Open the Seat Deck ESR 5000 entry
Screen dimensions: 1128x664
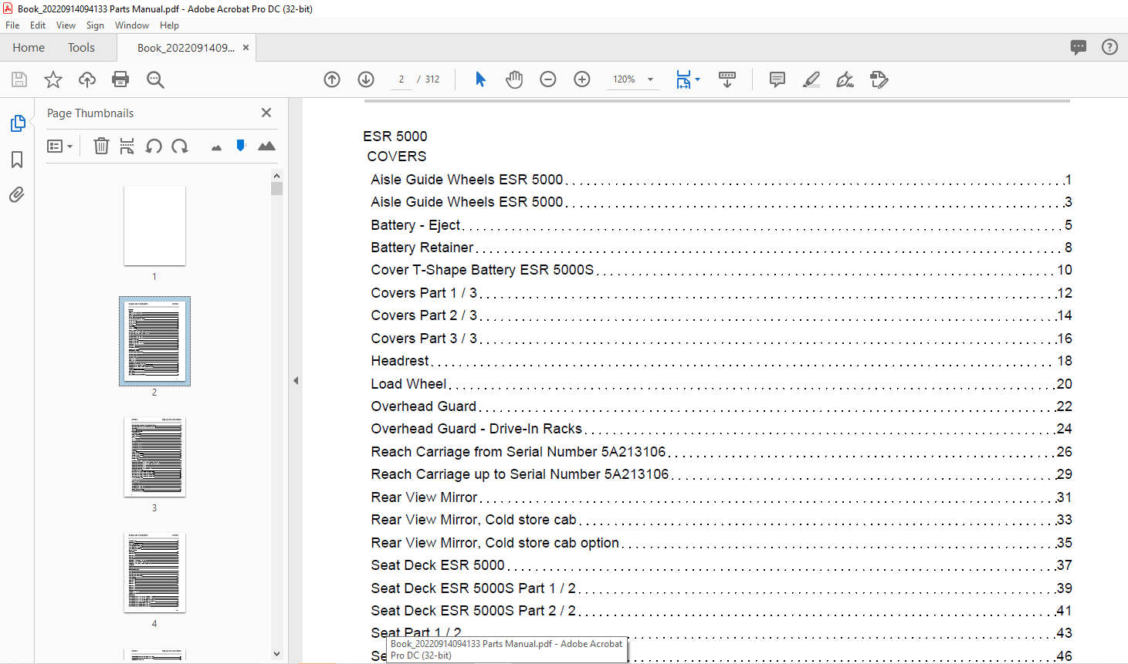click(721, 565)
